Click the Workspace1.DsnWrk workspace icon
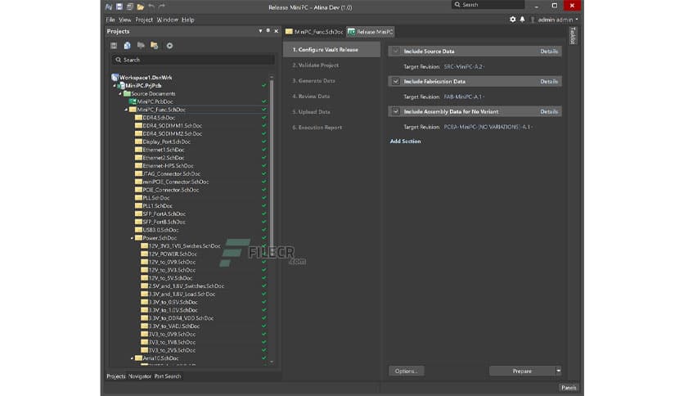This screenshot has width=684, height=396. [115, 77]
